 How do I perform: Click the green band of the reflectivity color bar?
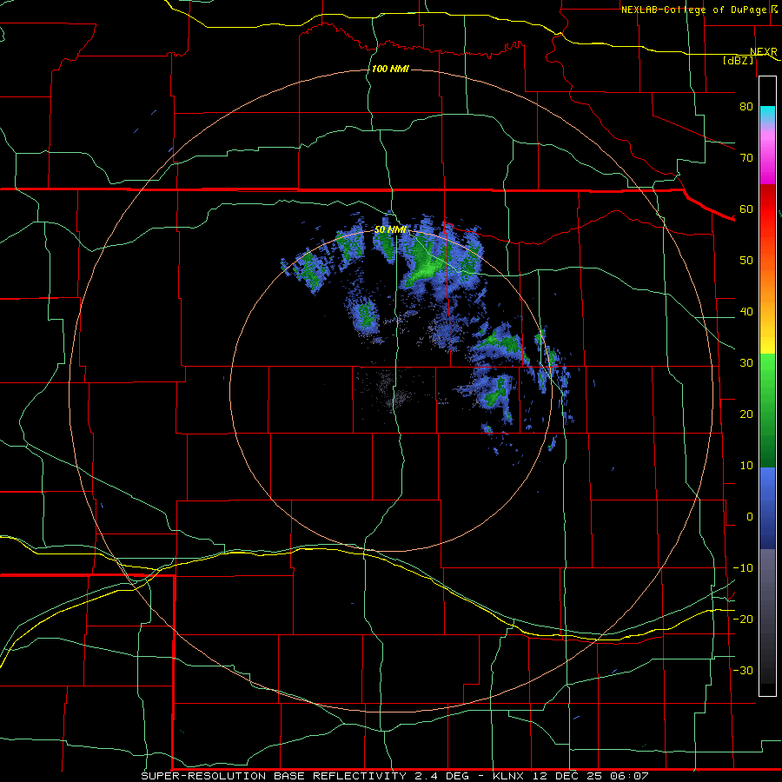coord(767,410)
